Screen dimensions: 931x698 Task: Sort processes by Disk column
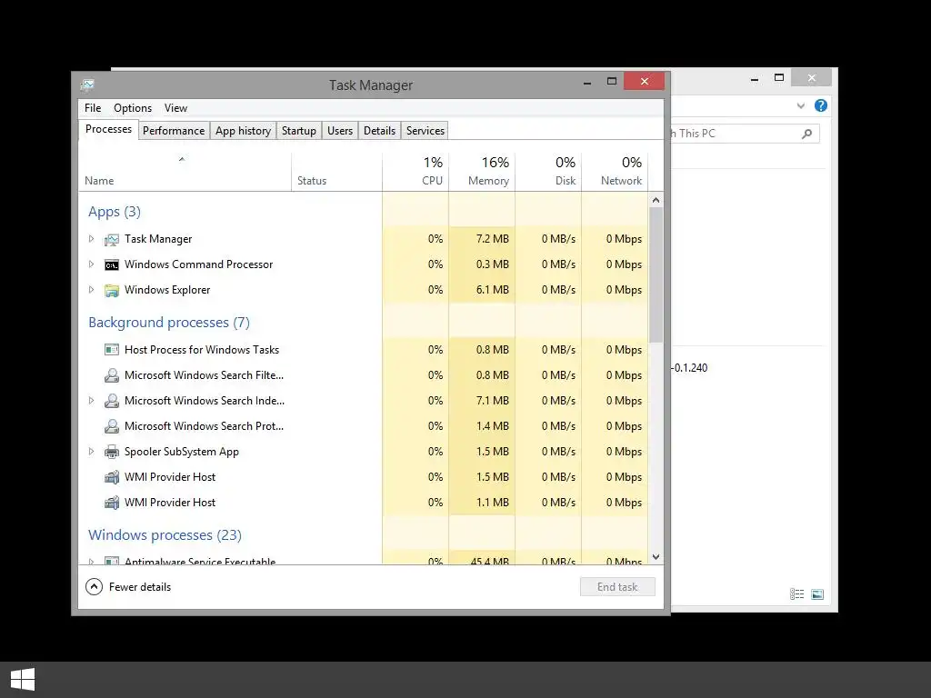coord(548,172)
